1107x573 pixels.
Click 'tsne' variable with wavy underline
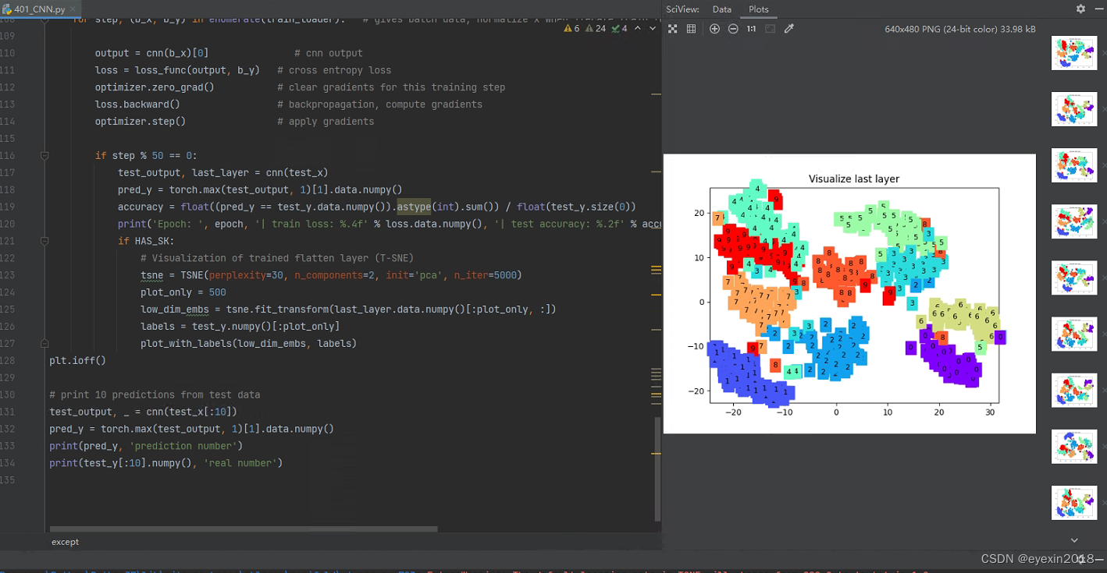click(151, 275)
